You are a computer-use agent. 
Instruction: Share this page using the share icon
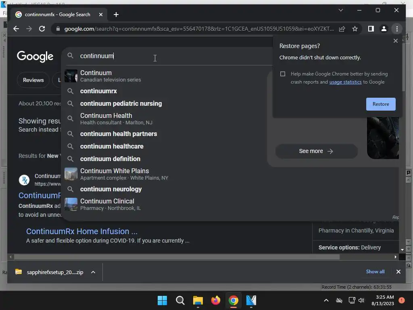click(342, 29)
